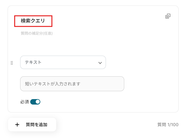Disable the required-answer toggle
Viewport: 185px width, 138px height.
pos(35,102)
